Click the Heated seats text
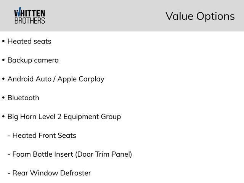 tap(29, 41)
